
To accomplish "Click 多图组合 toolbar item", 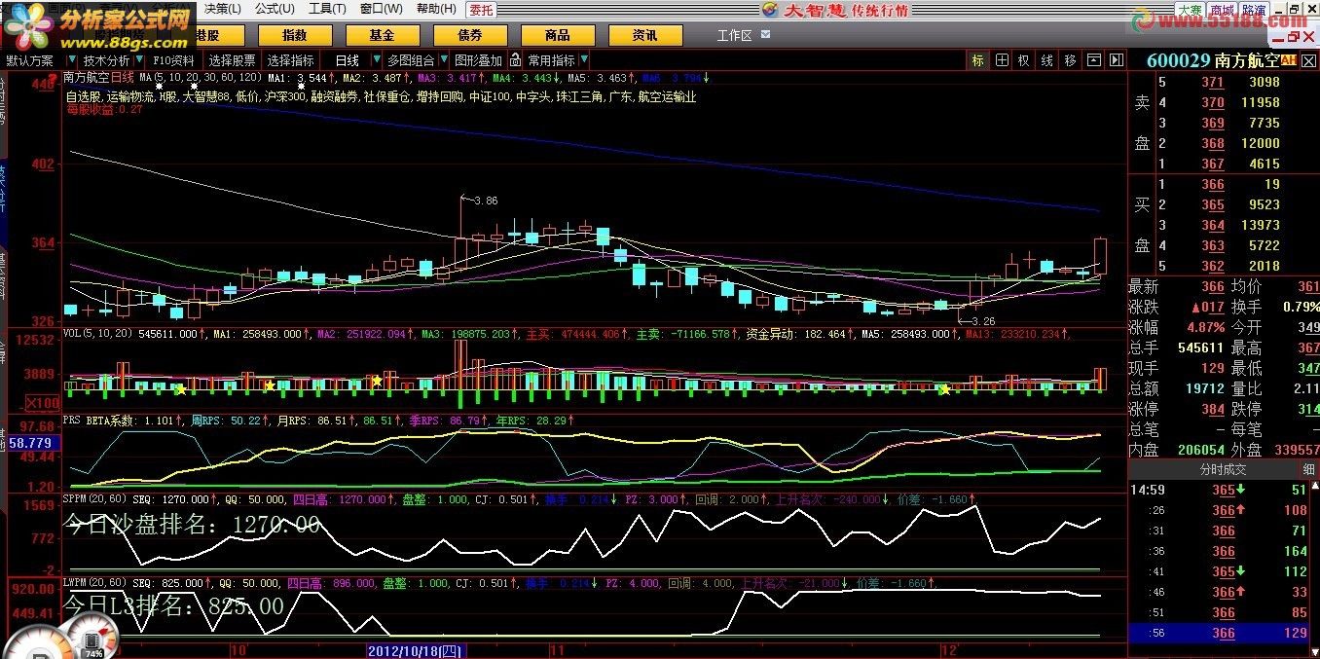I will point(411,60).
